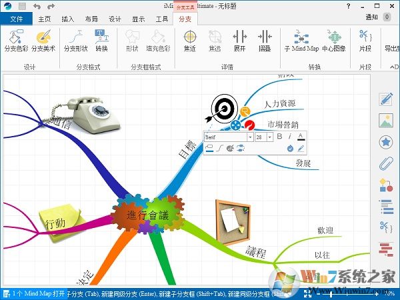This screenshot has width=400, height=300.
Task: Select the central topic 進行會議
Action: pos(147,215)
